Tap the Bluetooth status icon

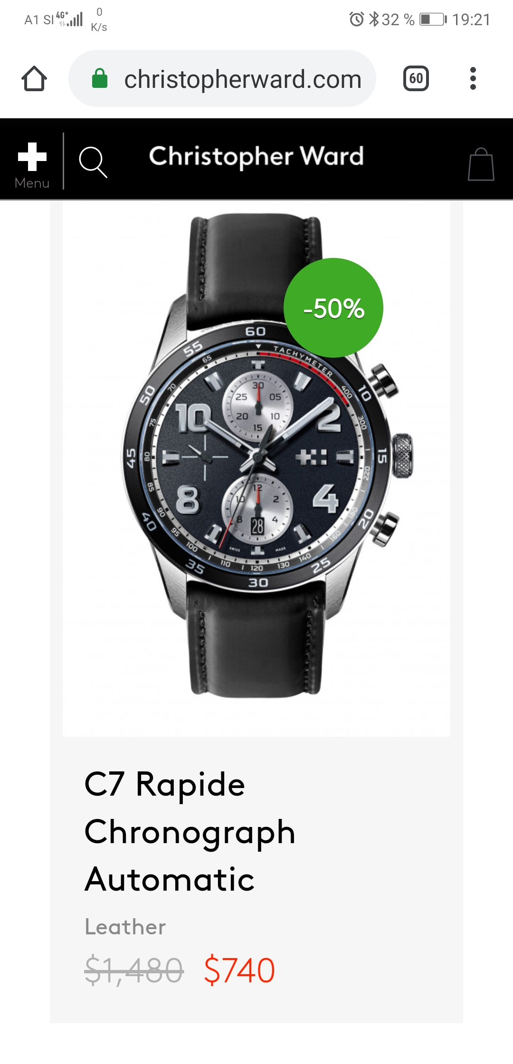coord(374,19)
